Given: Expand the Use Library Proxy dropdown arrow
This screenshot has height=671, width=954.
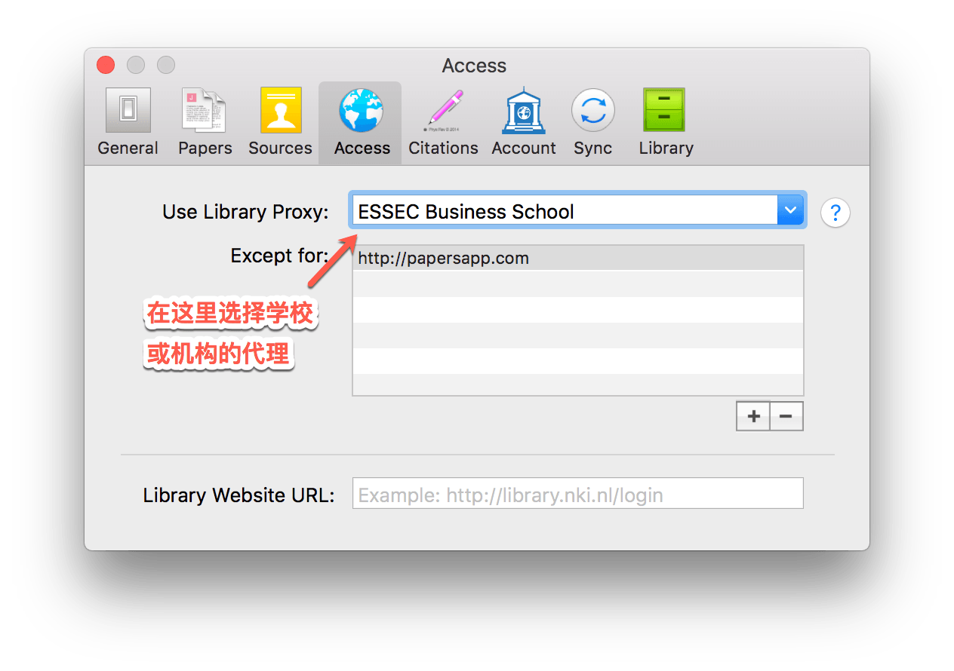Looking at the screenshot, I should 790,210.
